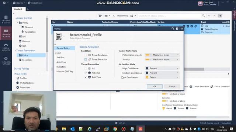Image resolution: width=236 pixels, height=132 pixels.
Task: Click Install Policy in policy toolbar
Action: coord(123,16)
